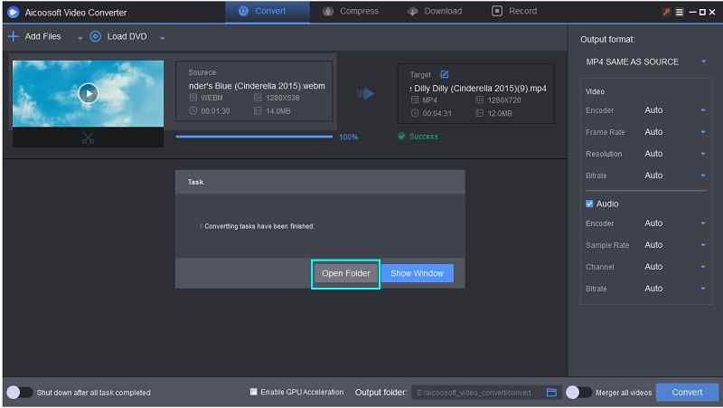This screenshot has height=408, width=723.
Task: Enable GPU Acceleration checkbox
Action: click(x=254, y=392)
